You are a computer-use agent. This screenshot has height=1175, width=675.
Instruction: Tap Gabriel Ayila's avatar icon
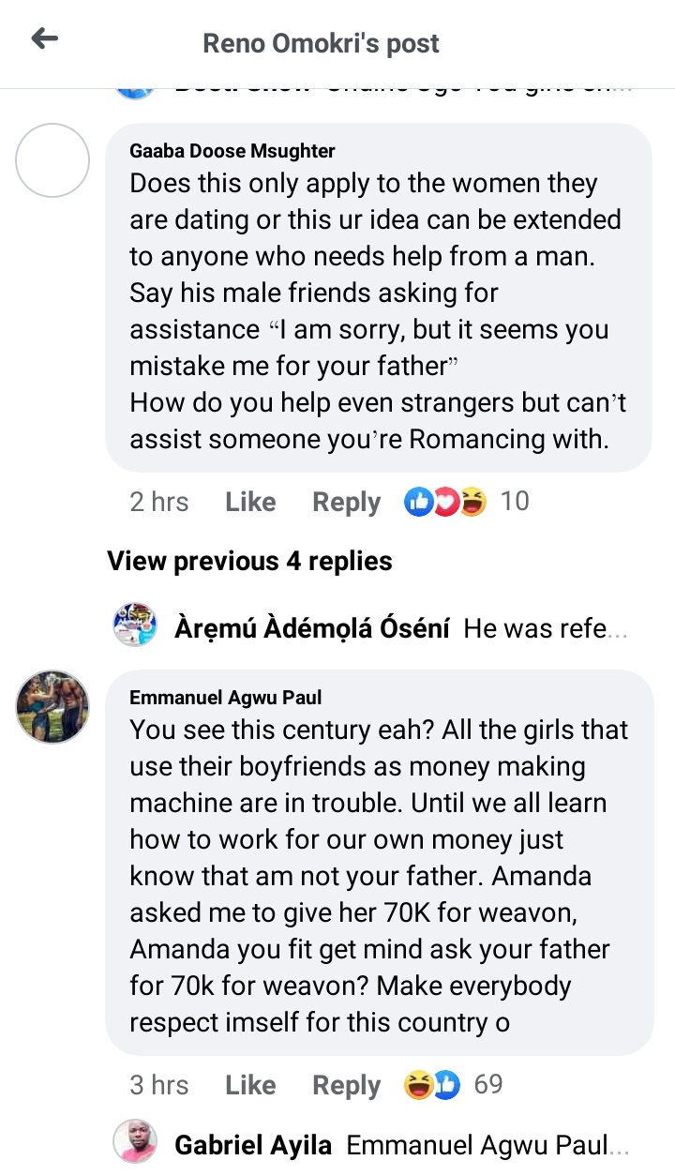click(134, 1143)
